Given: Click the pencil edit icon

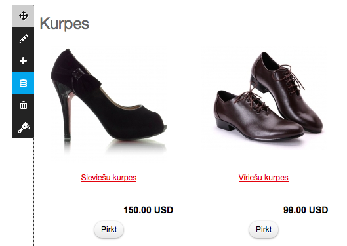Looking at the screenshot, I should 23,38.
